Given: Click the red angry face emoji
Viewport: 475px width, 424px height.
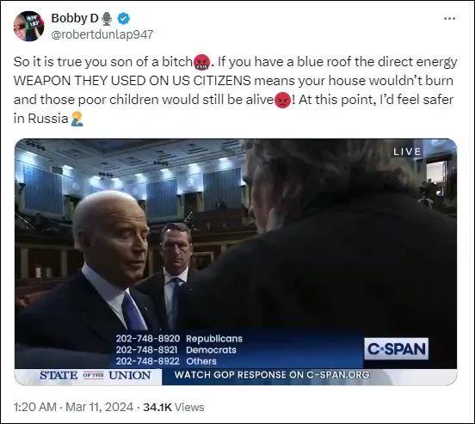Looking at the screenshot, I should tap(282, 101).
